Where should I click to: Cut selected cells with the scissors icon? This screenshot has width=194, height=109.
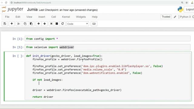(x=19, y=24)
